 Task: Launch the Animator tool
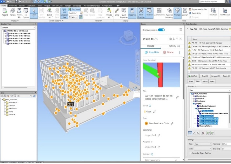pos(177,12)
